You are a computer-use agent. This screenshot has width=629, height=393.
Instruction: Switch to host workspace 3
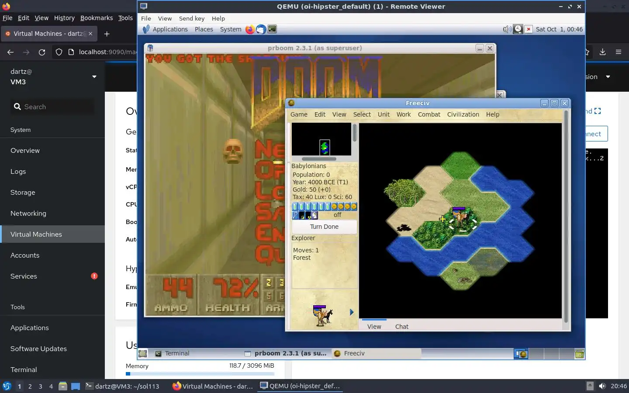tap(41, 386)
